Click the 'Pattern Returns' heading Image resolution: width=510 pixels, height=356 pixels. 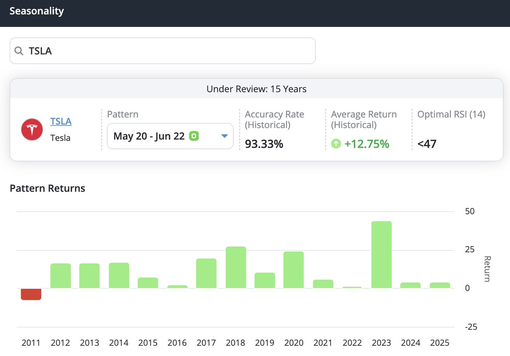click(47, 188)
